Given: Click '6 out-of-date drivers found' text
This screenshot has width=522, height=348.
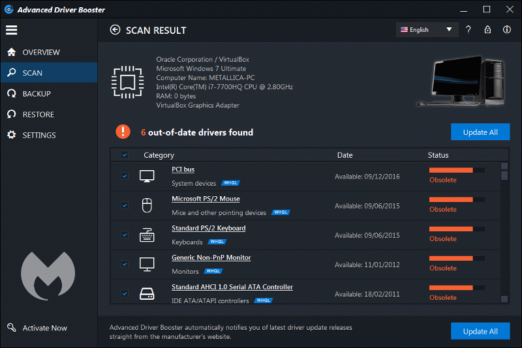Looking at the screenshot, I should (x=197, y=132).
